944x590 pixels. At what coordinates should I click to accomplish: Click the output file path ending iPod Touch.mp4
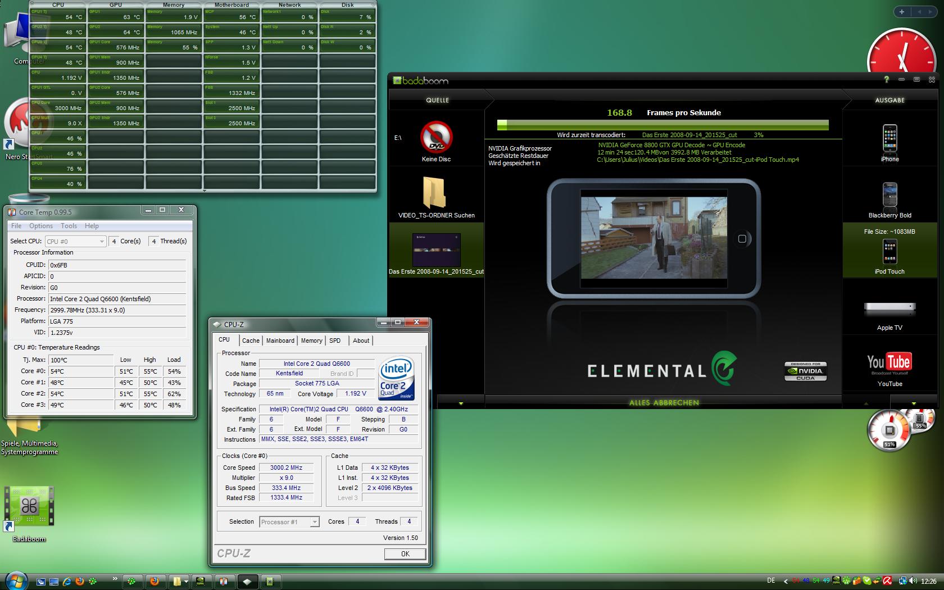click(698, 160)
